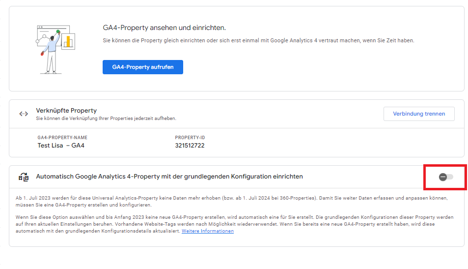Click the automatic setup property icon
The width and height of the screenshot is (468, 269).
tap(24, 177)
